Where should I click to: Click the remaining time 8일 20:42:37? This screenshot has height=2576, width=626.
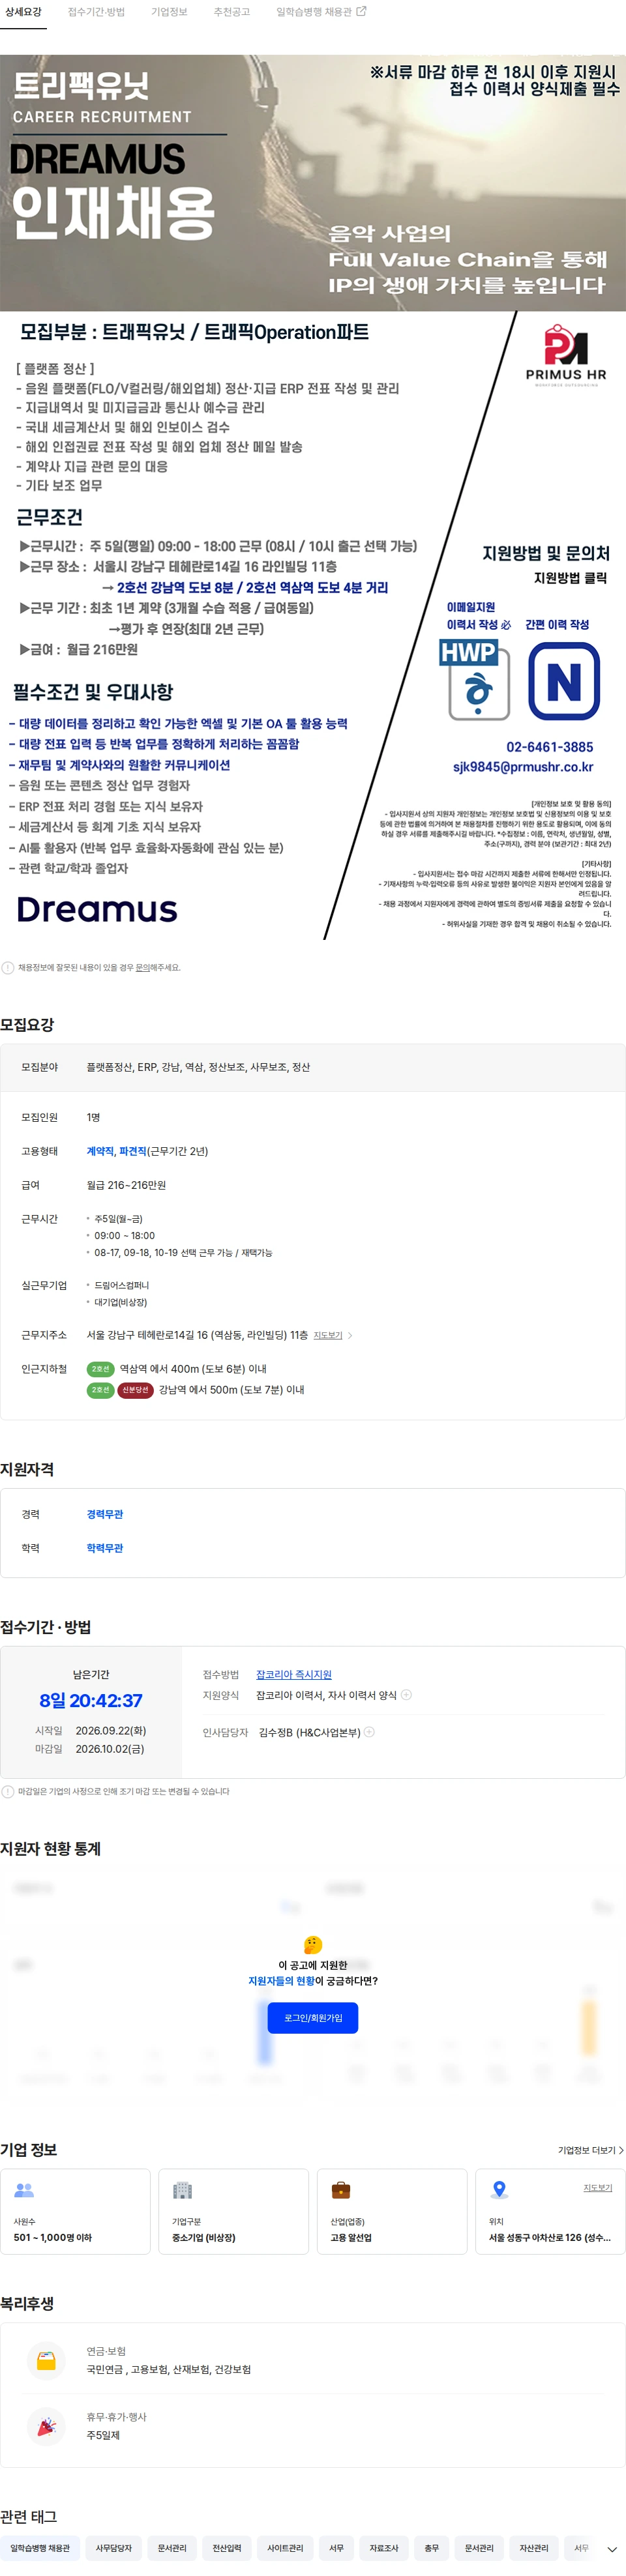91,1700
